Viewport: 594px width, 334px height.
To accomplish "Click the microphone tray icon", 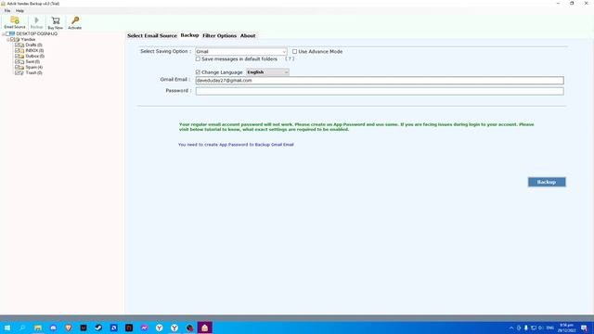I will pos(526,328).
